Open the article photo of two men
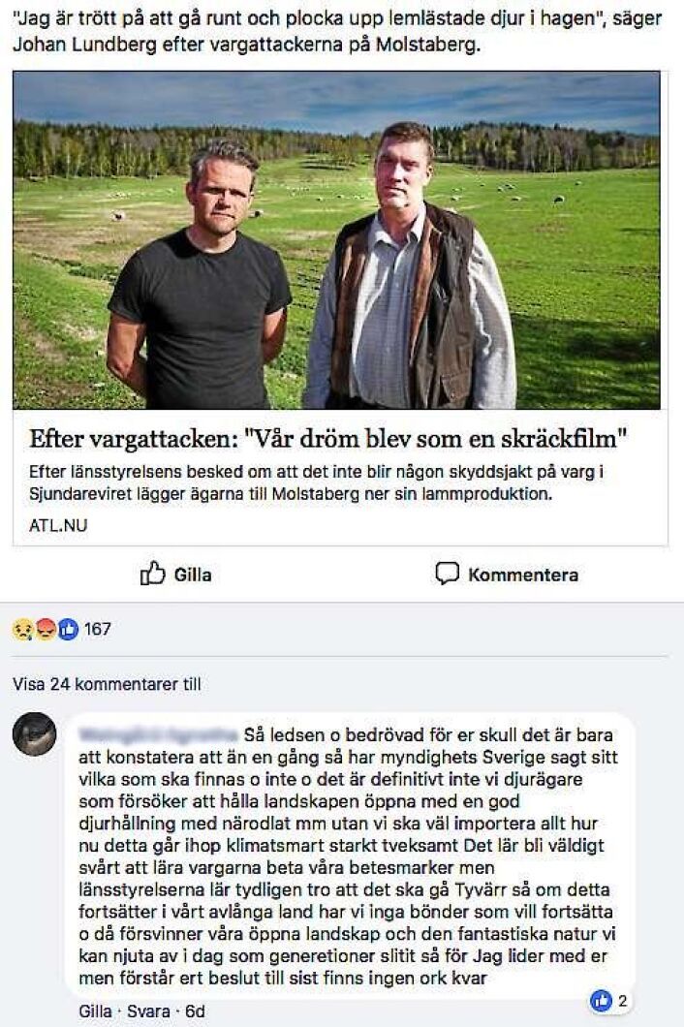The height and width of the screenshot is (1027, 684). click(x=337, y=239)
